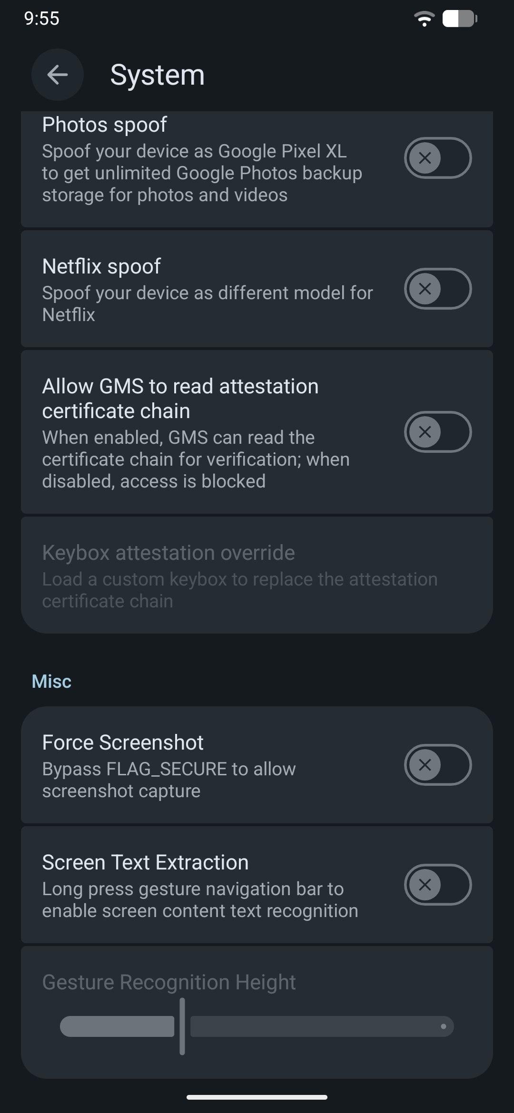Enable the Photos spoof toggle

(x=437, y=158)
